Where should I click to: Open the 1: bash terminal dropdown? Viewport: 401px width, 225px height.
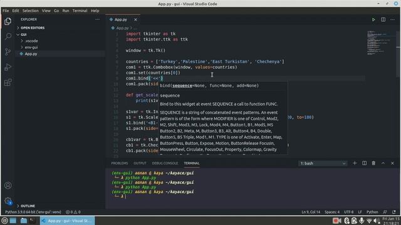click(x=323, y=163)
